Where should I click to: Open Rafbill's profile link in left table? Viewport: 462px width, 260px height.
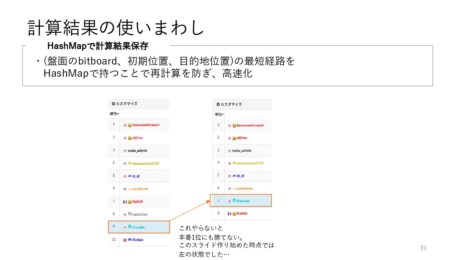138,202
